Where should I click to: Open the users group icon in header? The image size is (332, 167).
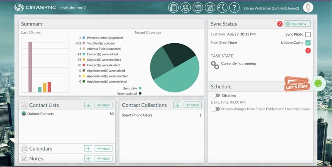click(185, 8)
